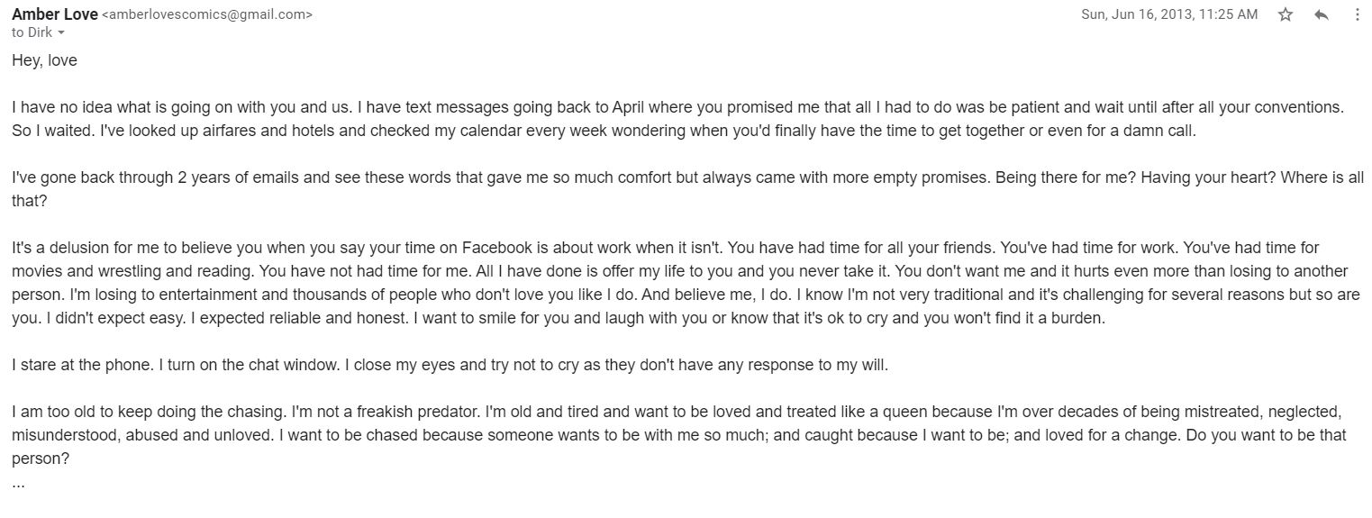The height and width of the screenshot is (518, 1372).
Task: Expand recipient details arrow beside "to Dirk"
Action: pyautogui.click(x=61, y=33)
